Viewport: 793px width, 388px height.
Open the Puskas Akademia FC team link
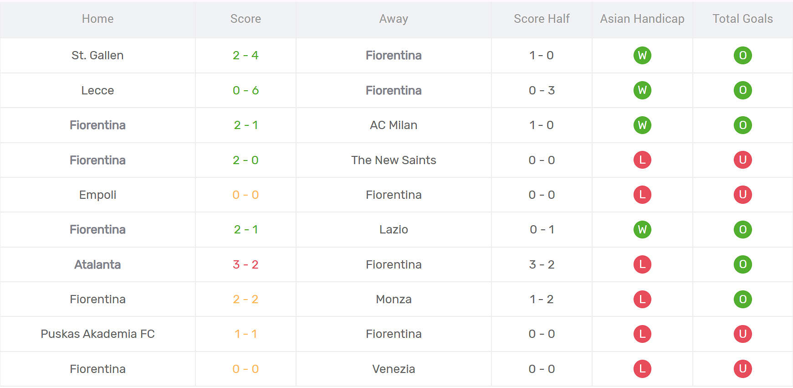(97, 334)
